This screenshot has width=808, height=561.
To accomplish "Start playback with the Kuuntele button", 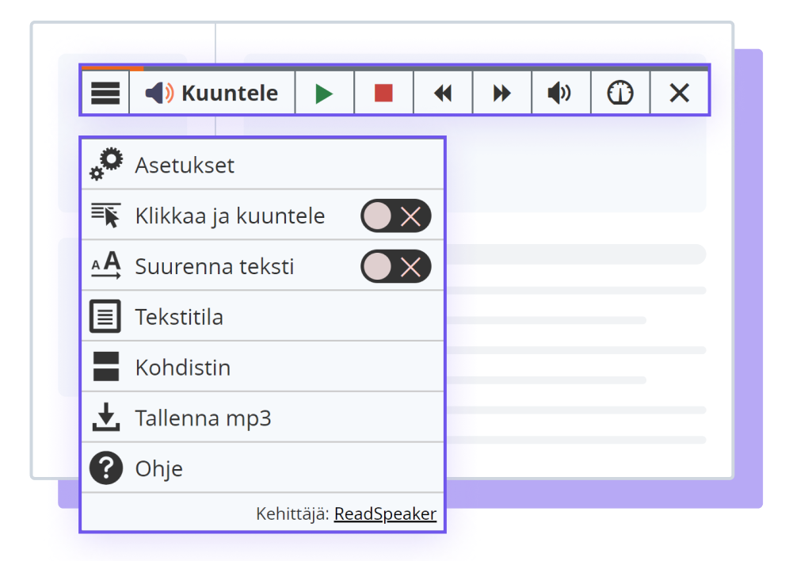I will pos(212,93).
